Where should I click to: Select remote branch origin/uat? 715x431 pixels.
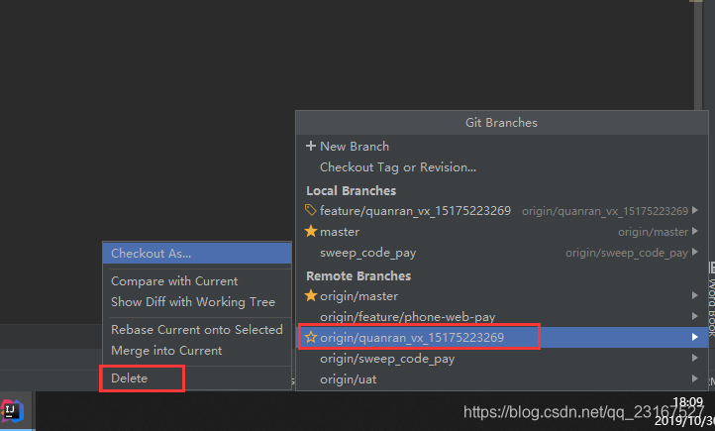(x=502, y=379)
